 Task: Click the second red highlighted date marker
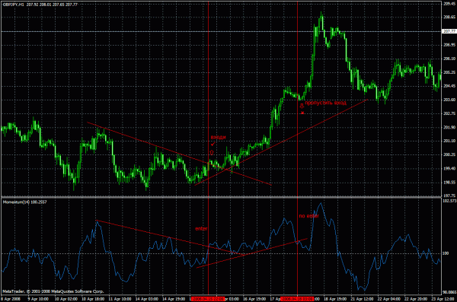(297, 299)
